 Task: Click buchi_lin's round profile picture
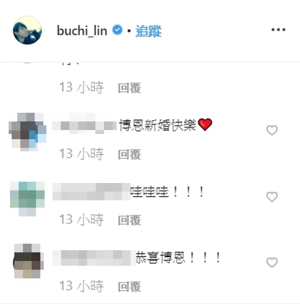(27, 30)
